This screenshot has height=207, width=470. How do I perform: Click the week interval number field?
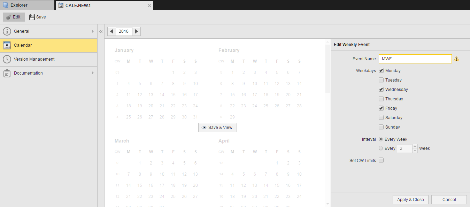coord(404,148)
